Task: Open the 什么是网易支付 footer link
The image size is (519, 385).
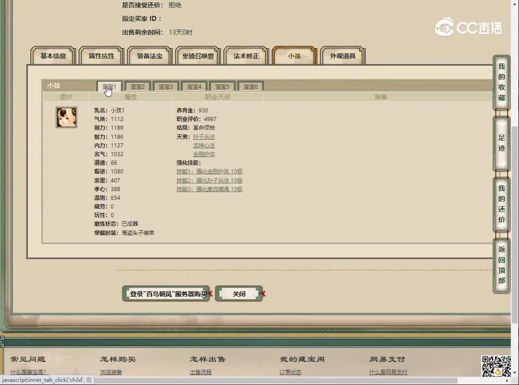Action: 388,372
